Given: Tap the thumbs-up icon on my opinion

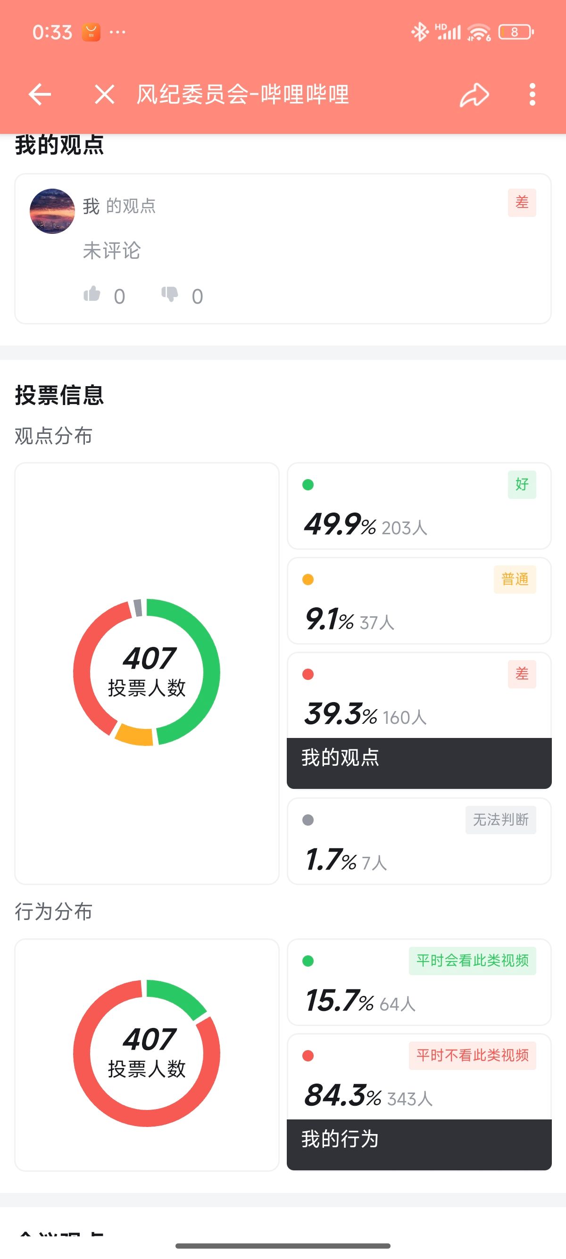Looking at the screenshot, I should coord(92,294).
